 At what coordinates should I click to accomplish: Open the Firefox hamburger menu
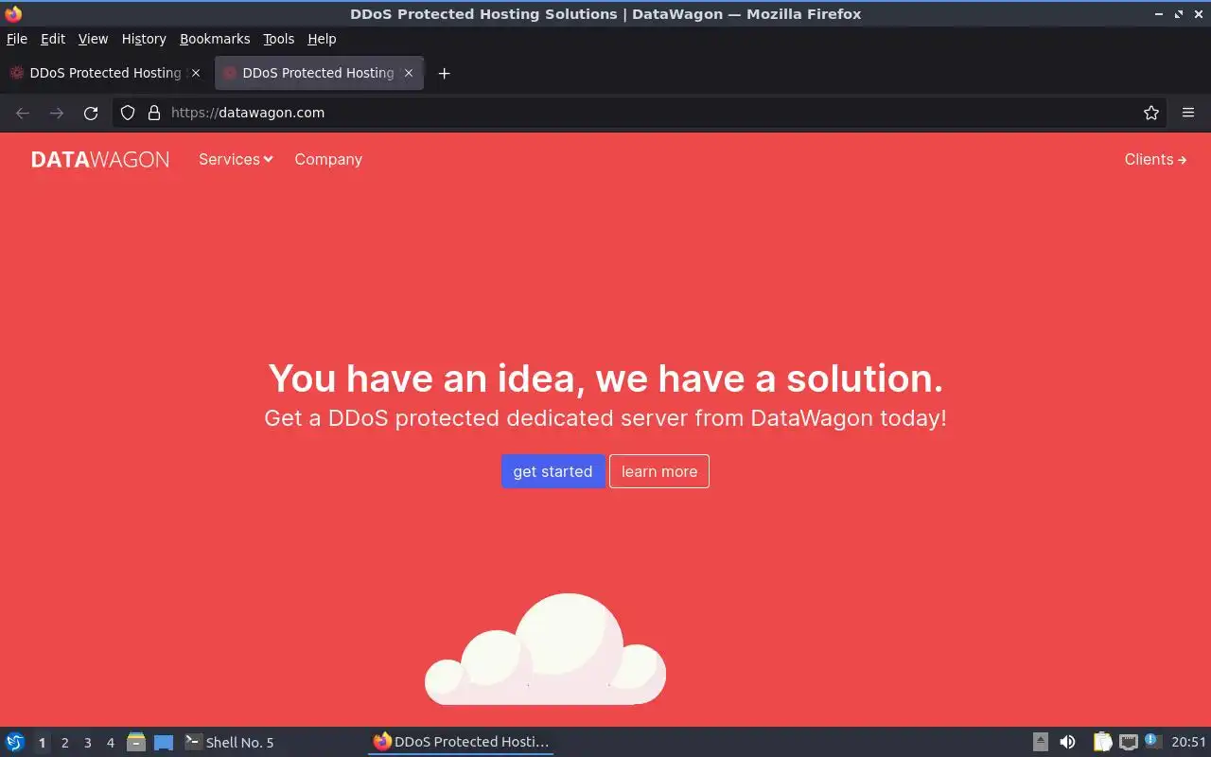(x=1188, y=113)
